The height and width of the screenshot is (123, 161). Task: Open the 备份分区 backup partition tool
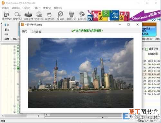(82, 16)
